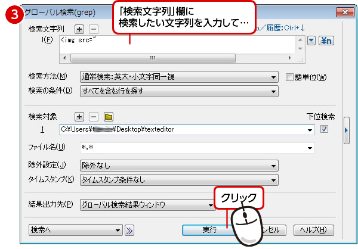
Task: Click inside the 検索文字列 text field
Action: [177, 45]
